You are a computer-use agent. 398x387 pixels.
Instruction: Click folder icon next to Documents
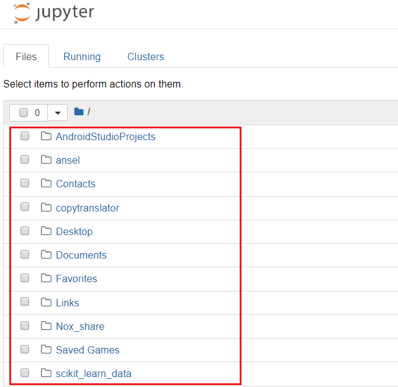(46, 255)
